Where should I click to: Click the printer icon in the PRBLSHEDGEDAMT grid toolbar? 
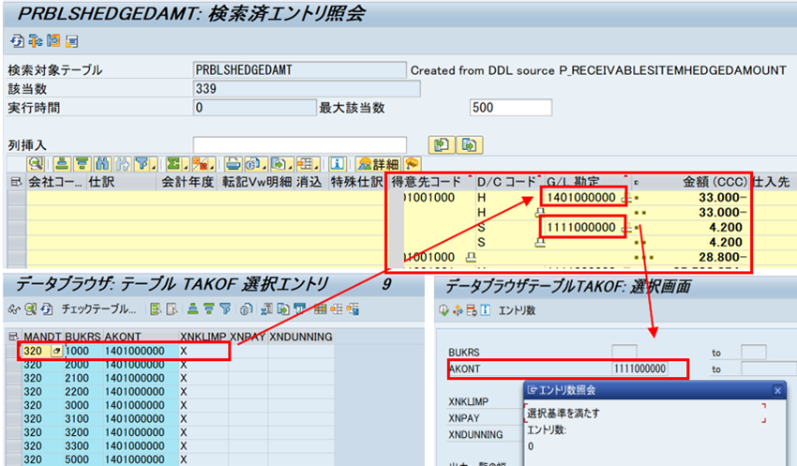click(x=233, y=164)
